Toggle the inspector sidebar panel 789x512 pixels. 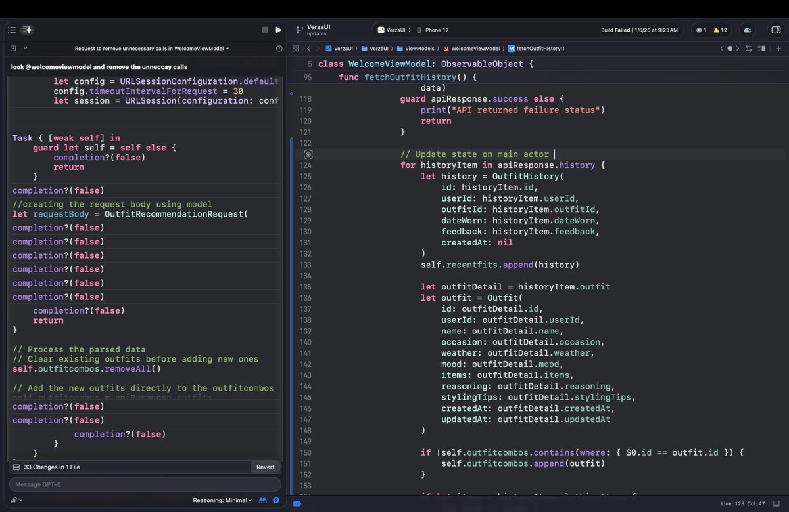tap(775, 30)
